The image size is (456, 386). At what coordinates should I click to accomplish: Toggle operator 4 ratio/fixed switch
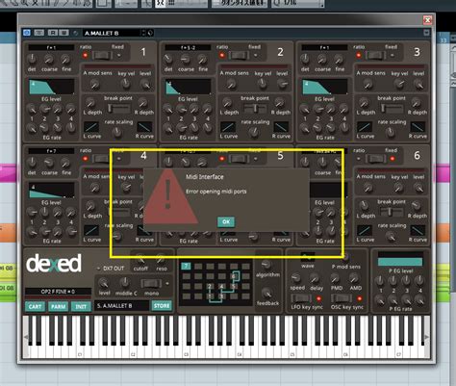(x=102, y=159)
